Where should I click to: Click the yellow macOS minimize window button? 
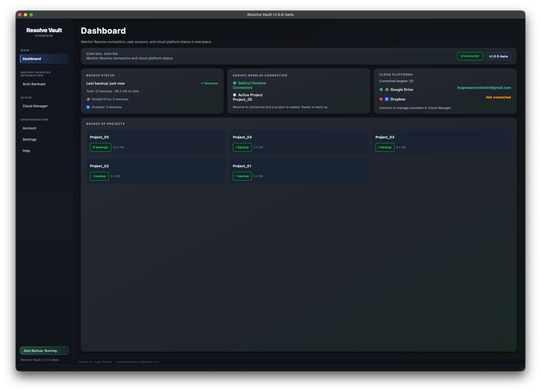pos(25,15)
